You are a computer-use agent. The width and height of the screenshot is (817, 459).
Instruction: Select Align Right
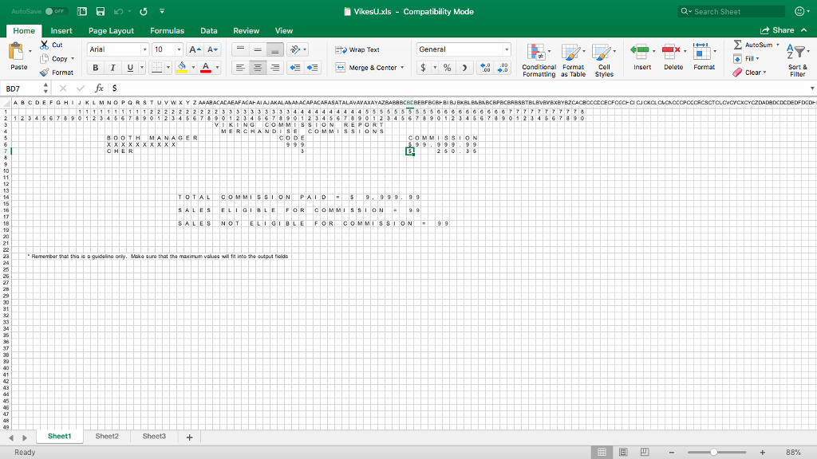(x=275, y=68)
